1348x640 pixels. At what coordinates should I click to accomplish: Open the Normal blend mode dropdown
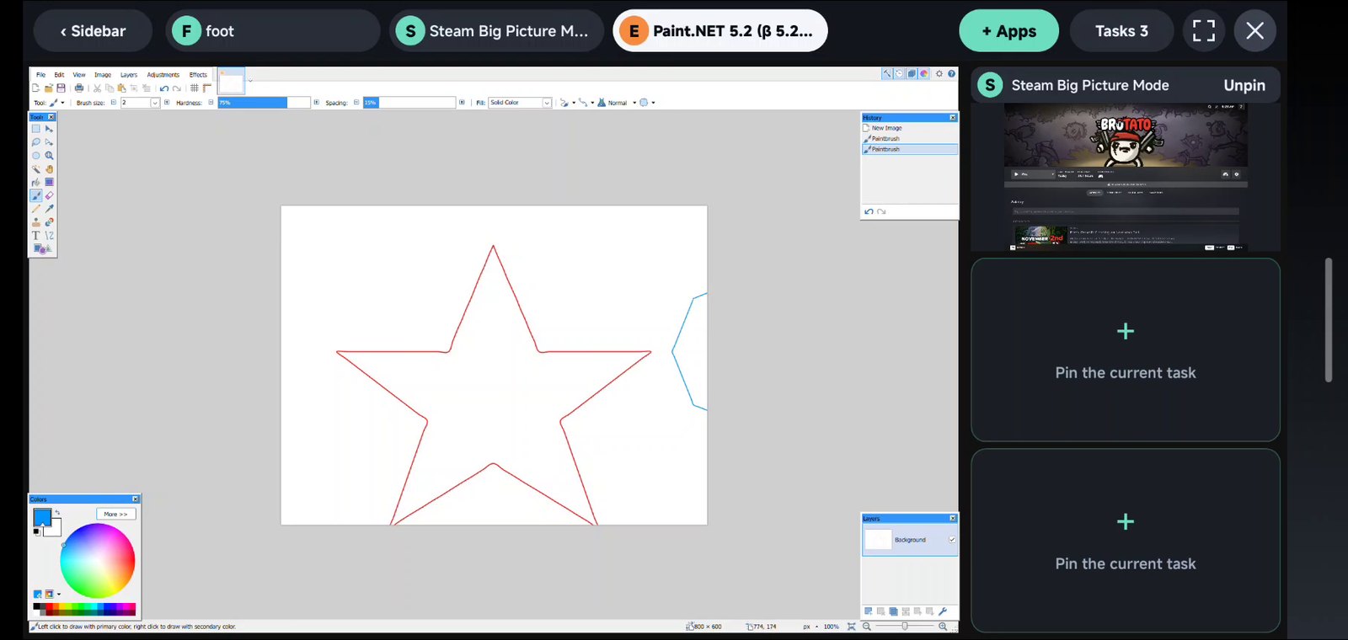(x=617, y=103)
